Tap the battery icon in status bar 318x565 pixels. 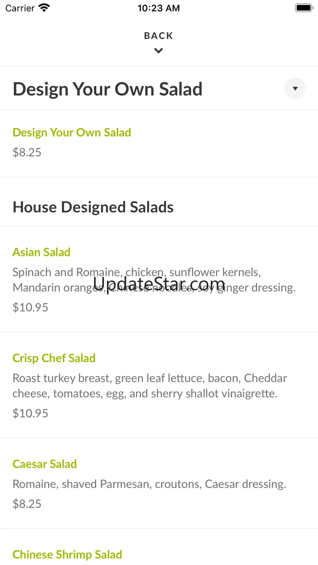click(304, 8)
